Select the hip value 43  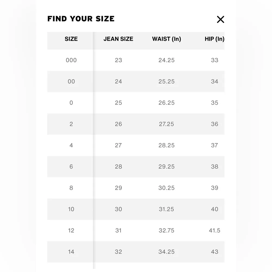coord(214,252)
